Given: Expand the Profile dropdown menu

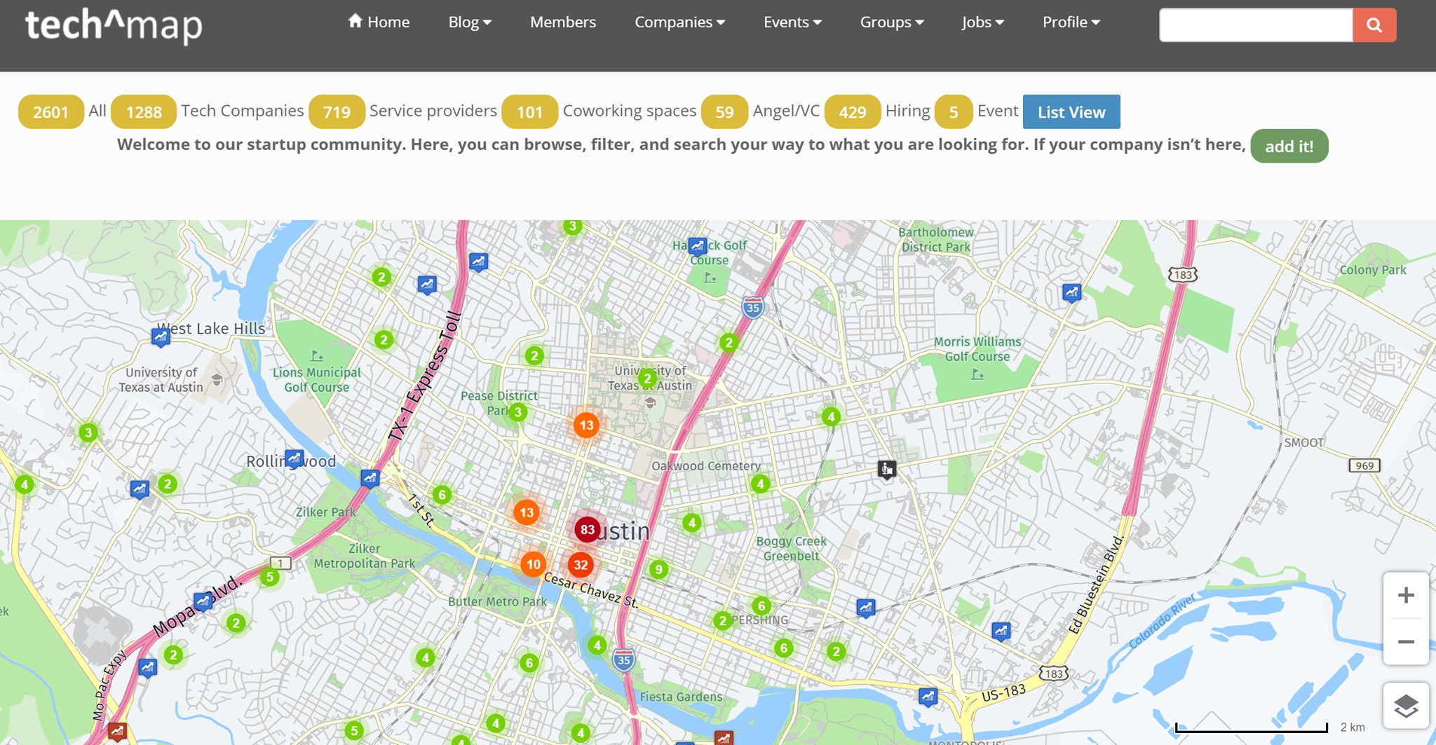Looking at the screenshot, I should click(1071, 22).
